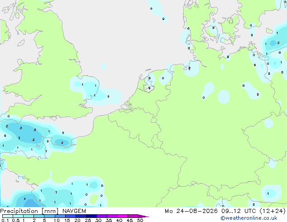
Task: Click the '0.5' legend scale value
Action: coord(15,220)
